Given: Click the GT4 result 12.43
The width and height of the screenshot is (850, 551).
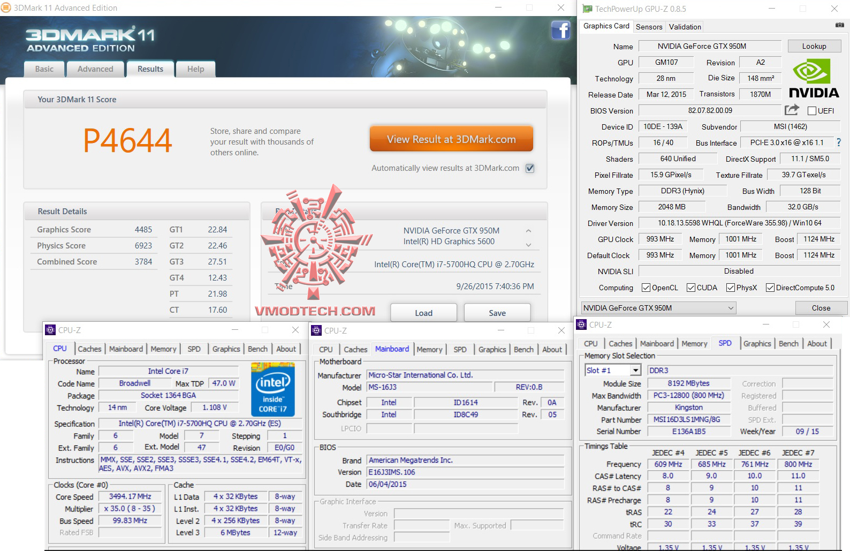Looking at the screenshot, I should pos(217,278).
